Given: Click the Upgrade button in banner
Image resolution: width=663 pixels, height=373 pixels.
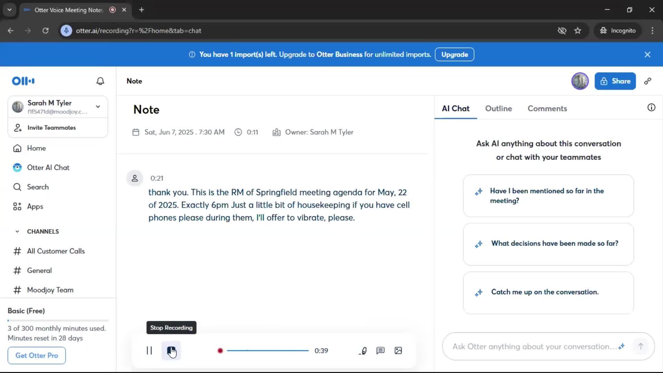Looking at the screenshot, I should pyautogui.click(x=454, y=55).
